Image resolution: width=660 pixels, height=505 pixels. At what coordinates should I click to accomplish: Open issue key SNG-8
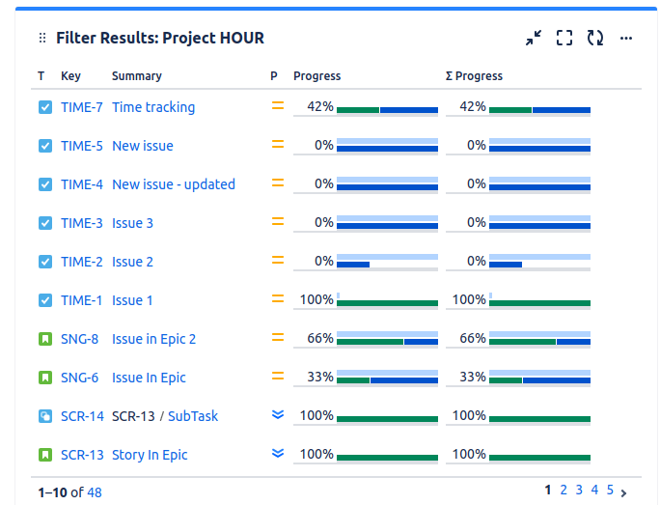pyautogui.click(x=79, y=339)
